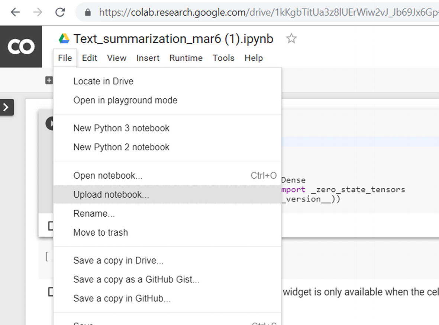
Task: Open the File menu
Action: coord(65,58)
